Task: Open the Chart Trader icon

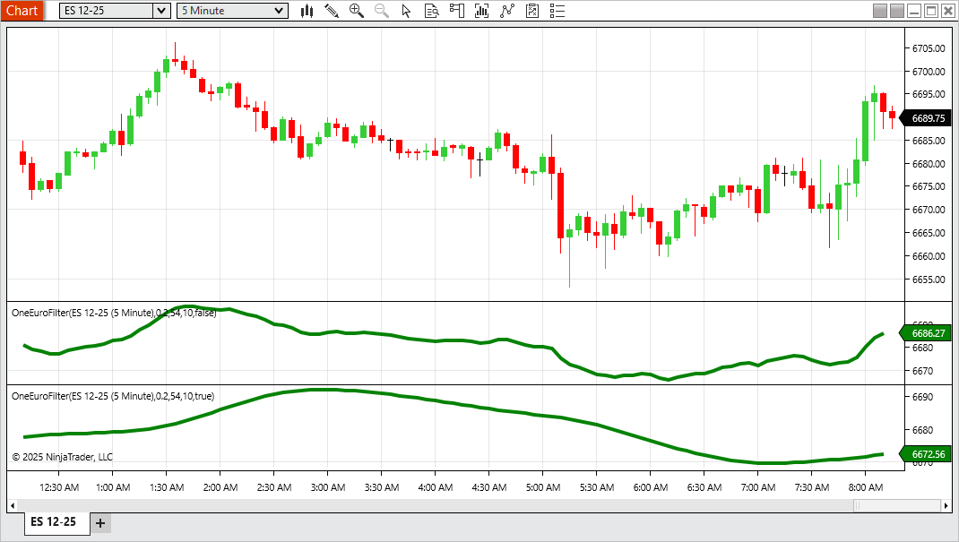Action: point(457,11)
